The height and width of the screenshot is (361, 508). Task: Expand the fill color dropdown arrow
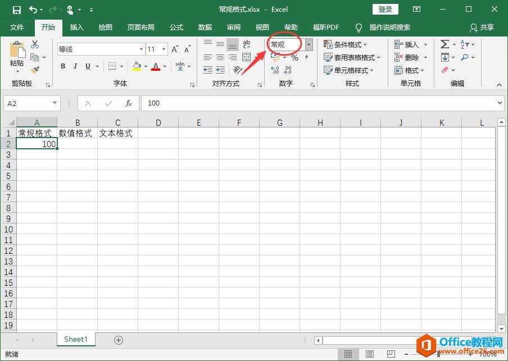(145, 66)
